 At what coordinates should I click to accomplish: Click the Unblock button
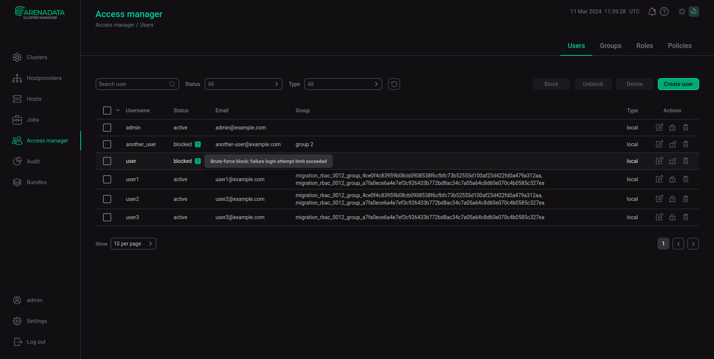593,84
